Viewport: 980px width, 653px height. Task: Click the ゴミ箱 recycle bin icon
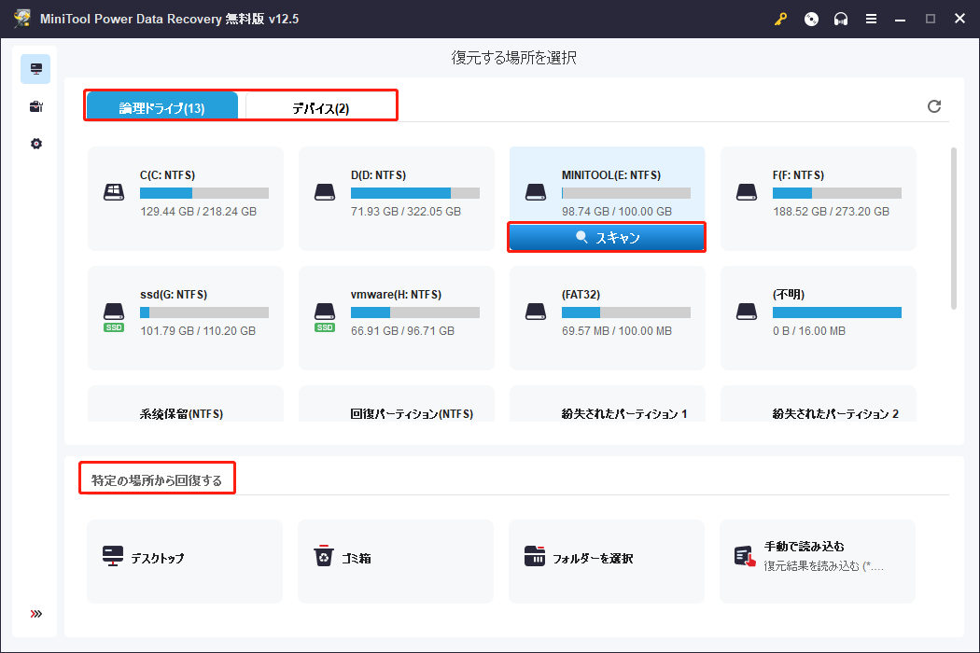tap(324, 556)
